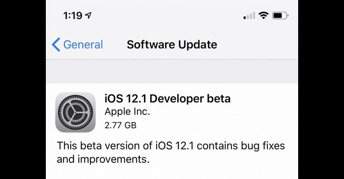Click the black letterbox area on left
Image resolution: width=344 pixels, height=179 pixels.
point(23,89)
